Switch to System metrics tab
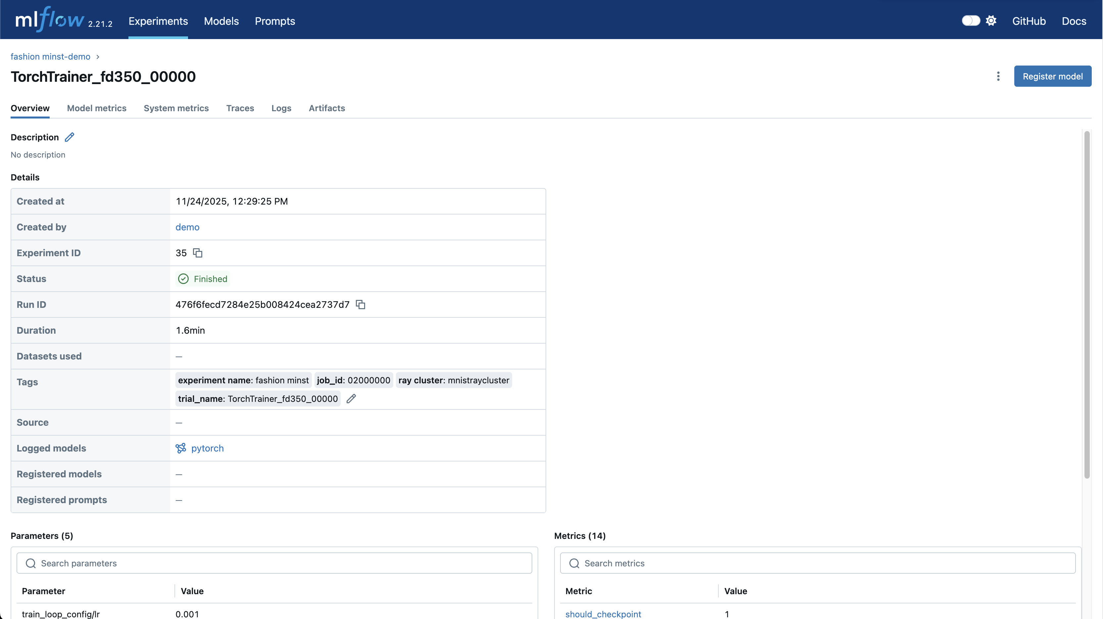This screenshot has height=619, width=1103. (176, 108)
